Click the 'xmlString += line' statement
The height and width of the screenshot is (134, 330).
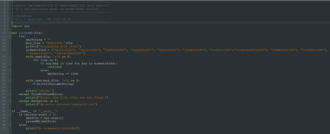[x=63, y=74]
